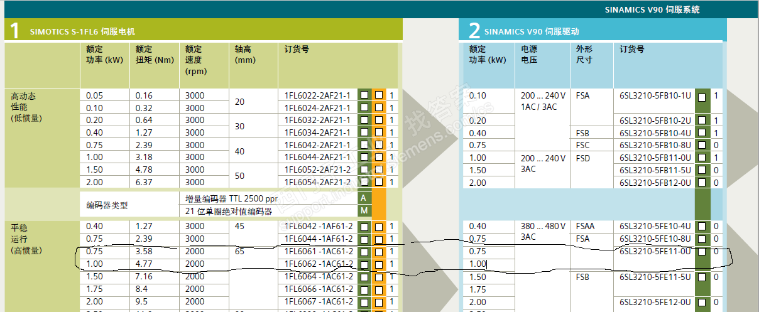This screenshot has width=759, height=312.
Task: Mark the checkbox for drive 6SL3210-5FE11-0U
Action: (x=702, y=252)
